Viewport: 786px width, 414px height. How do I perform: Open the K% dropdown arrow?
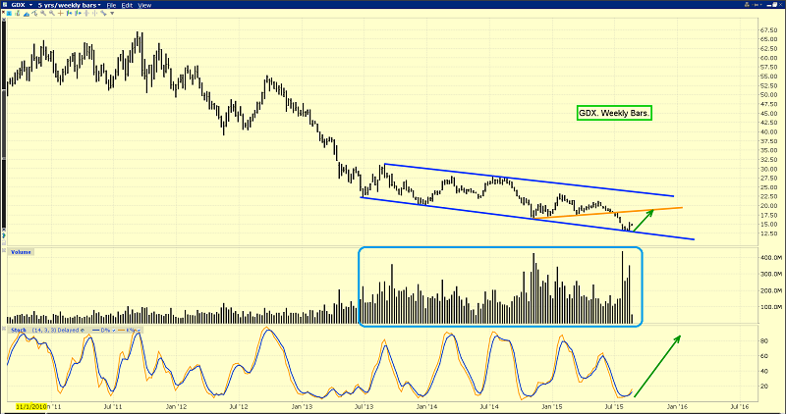click(139, 331)
